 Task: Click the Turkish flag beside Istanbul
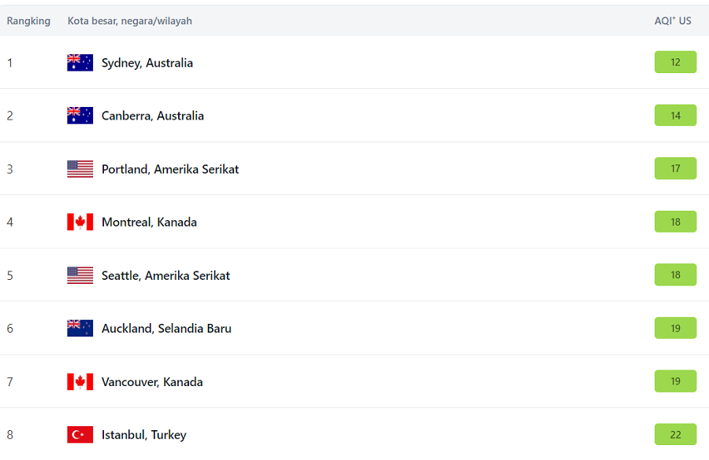[x=80, y=434]
